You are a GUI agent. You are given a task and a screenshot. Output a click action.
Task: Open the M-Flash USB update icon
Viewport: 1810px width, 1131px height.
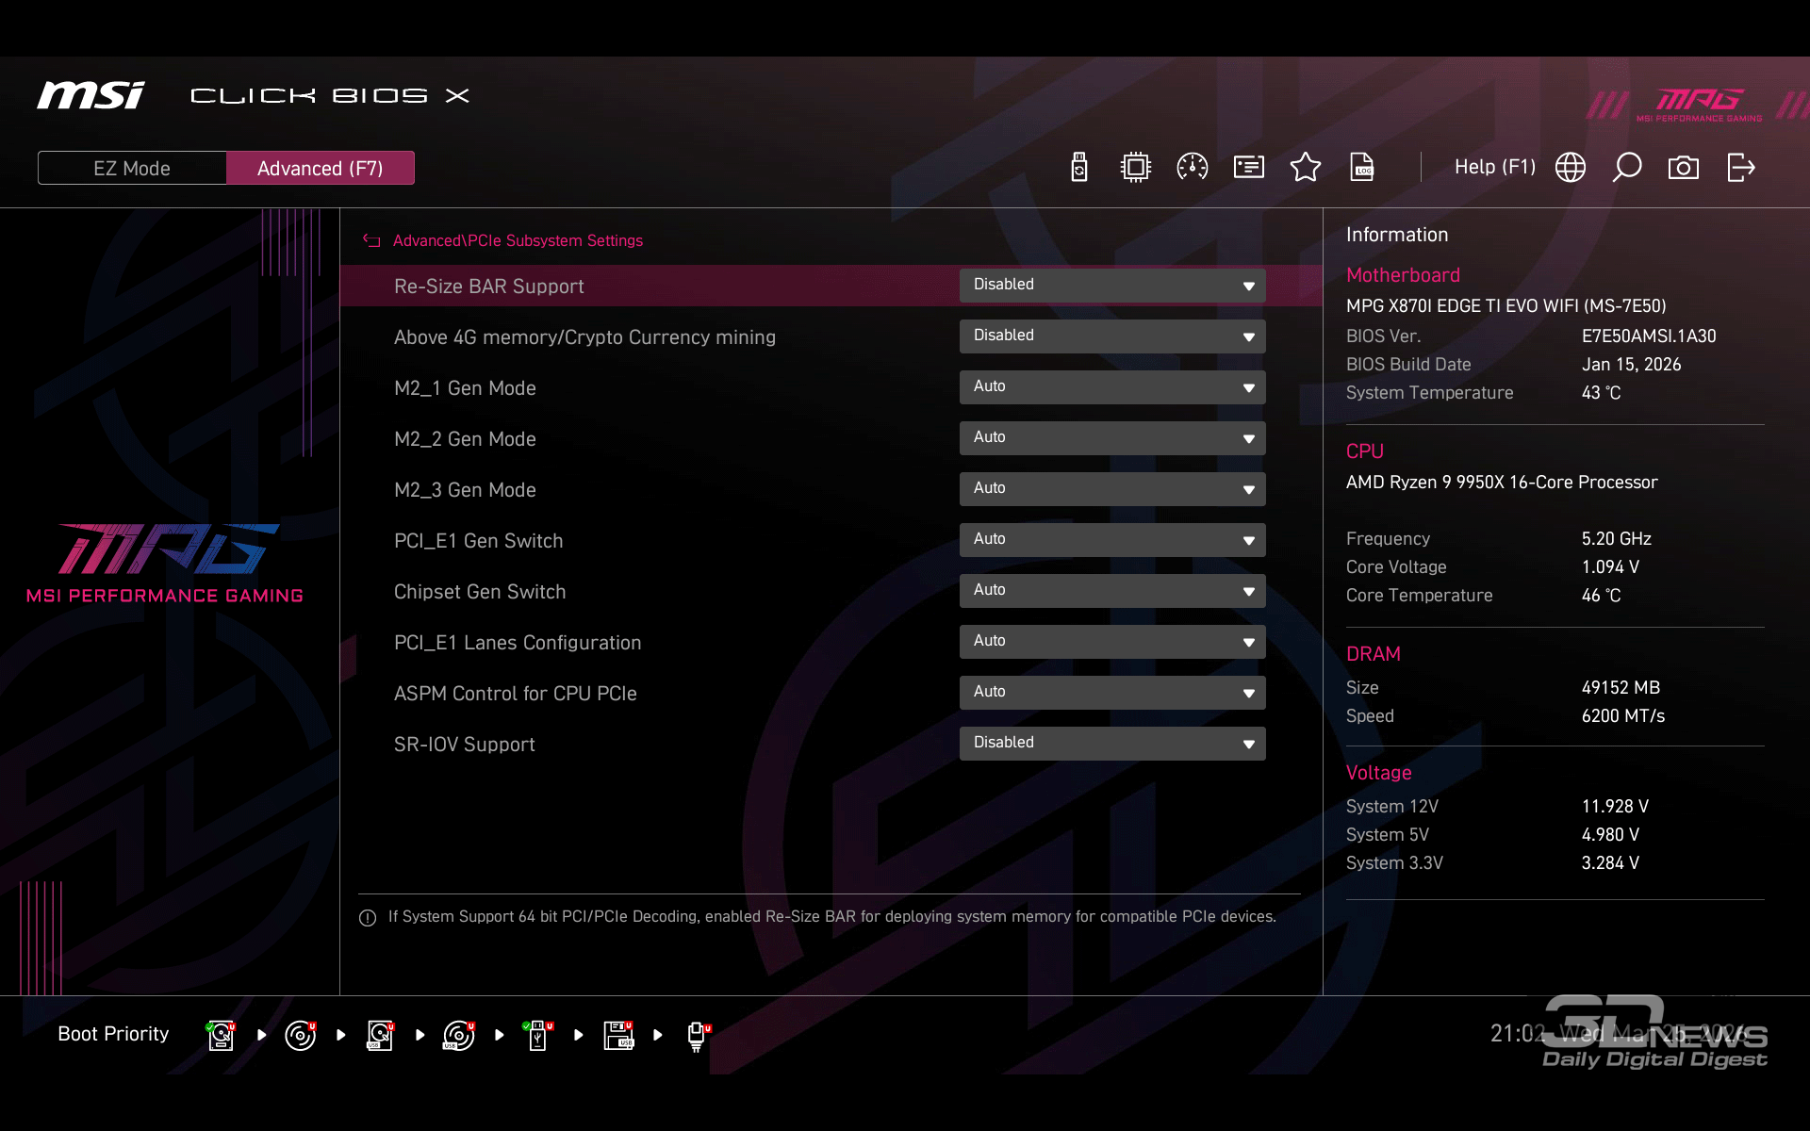tap(1079, 168)
